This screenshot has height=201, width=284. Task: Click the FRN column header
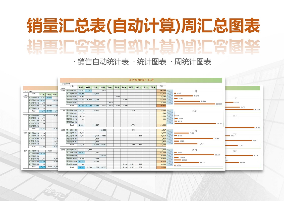click(x=153, y=87)
